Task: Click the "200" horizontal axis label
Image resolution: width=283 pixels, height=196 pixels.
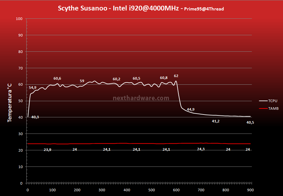Action: (77, 190)
